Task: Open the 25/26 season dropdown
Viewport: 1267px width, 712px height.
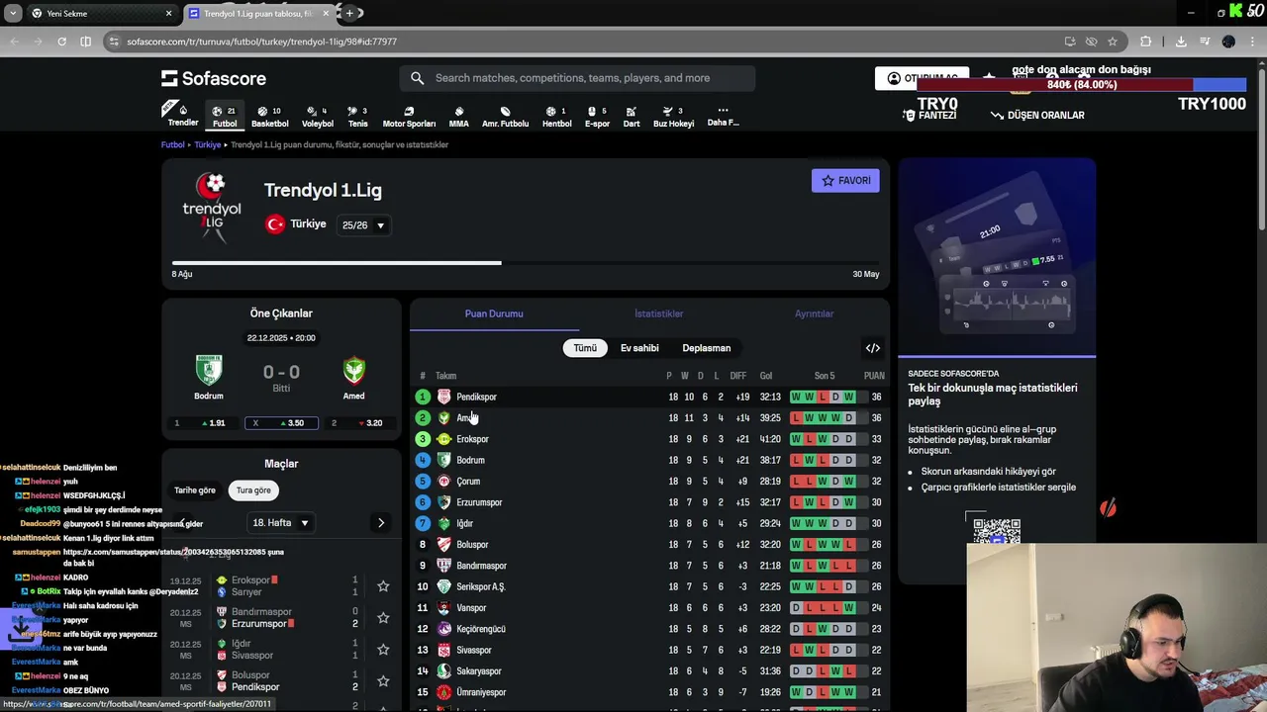Action: [363, 225]
